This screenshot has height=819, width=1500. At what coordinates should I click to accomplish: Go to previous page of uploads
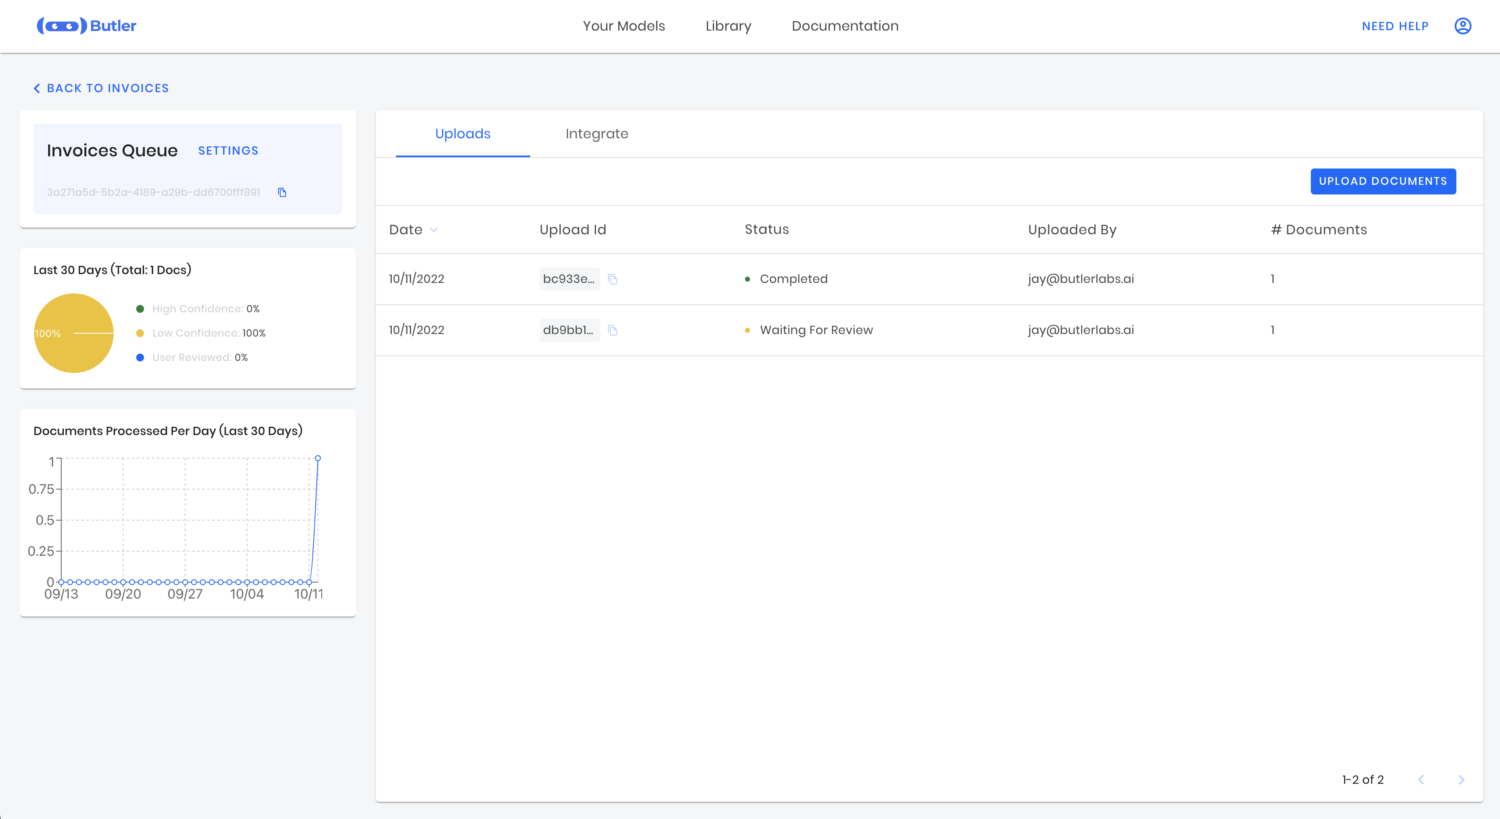pos(1421,780)
